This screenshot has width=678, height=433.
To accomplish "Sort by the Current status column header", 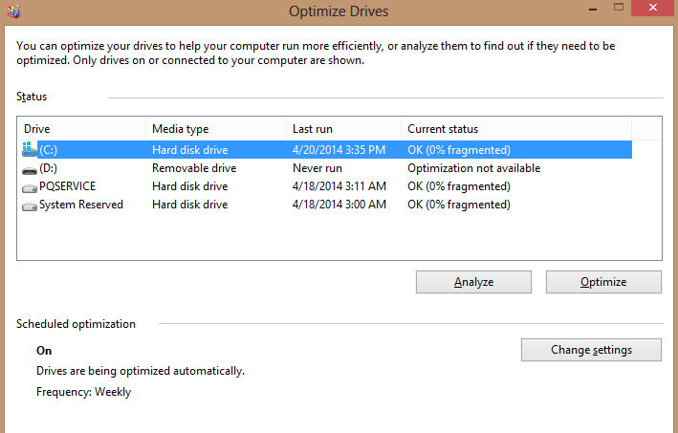I will point(516,129).
